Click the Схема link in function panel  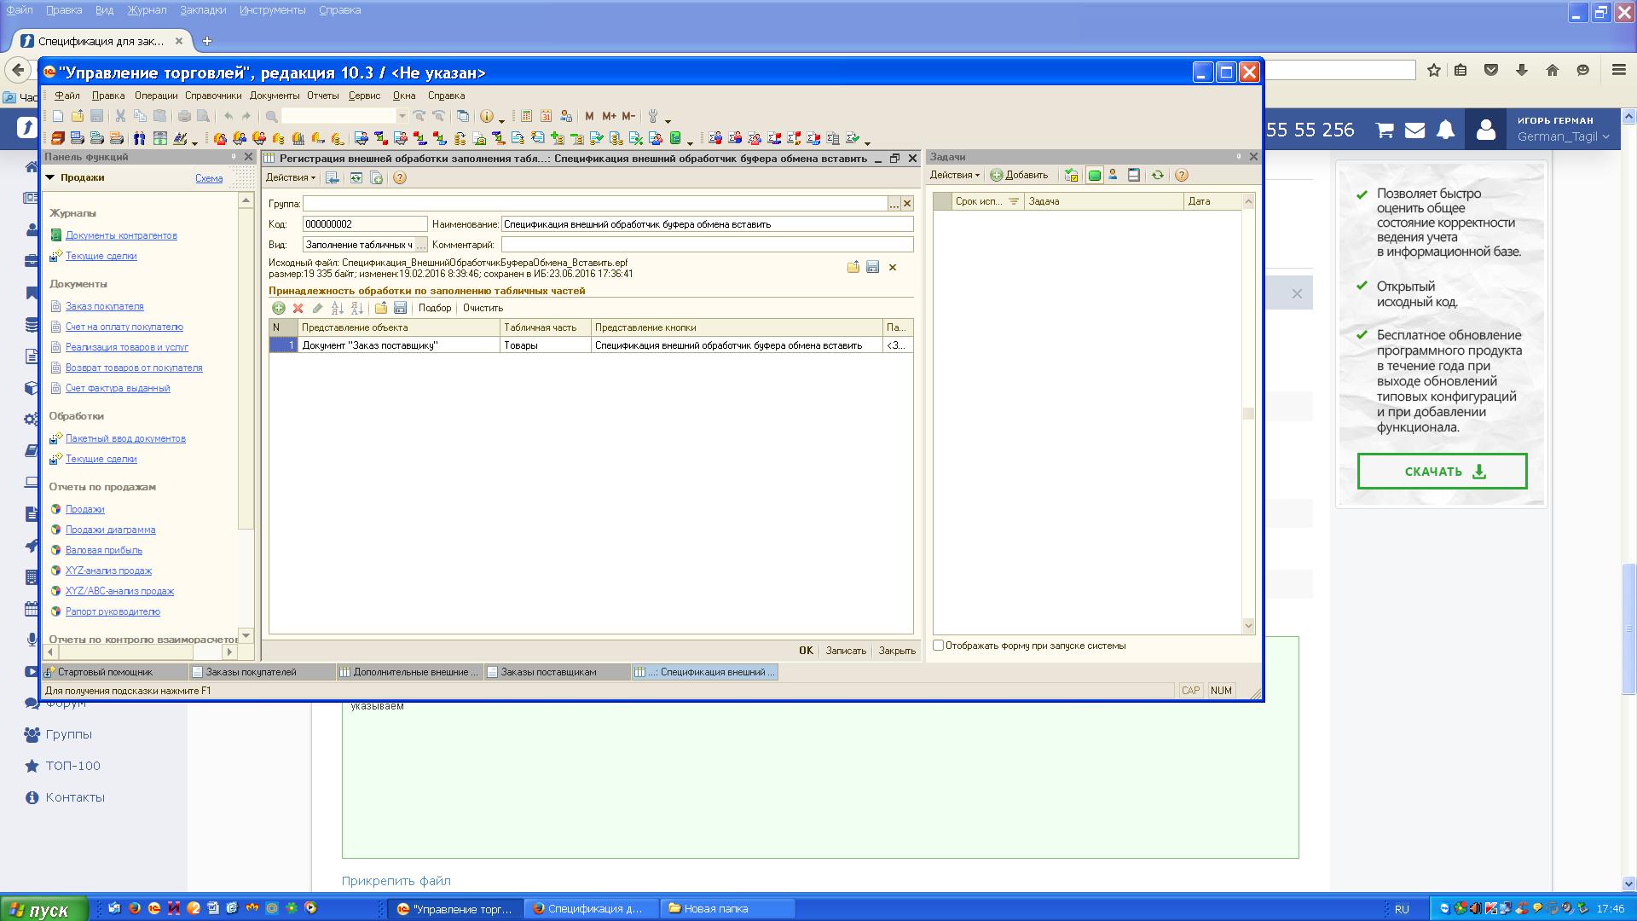[x=209, y=178]
